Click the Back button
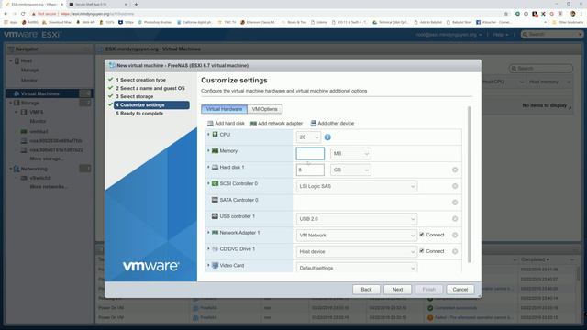The height and width of the screenshot is (330, 587). 366,290
